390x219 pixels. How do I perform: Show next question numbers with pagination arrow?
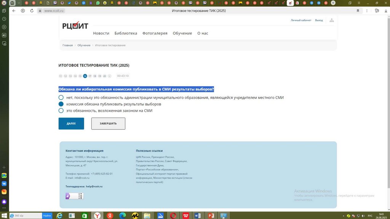(x=109, y=76)
